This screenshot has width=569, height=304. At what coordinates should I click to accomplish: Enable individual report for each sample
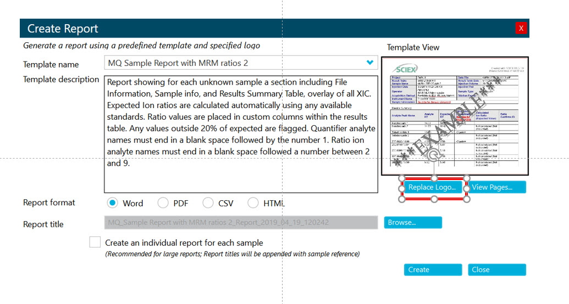[x=95, y=242]
